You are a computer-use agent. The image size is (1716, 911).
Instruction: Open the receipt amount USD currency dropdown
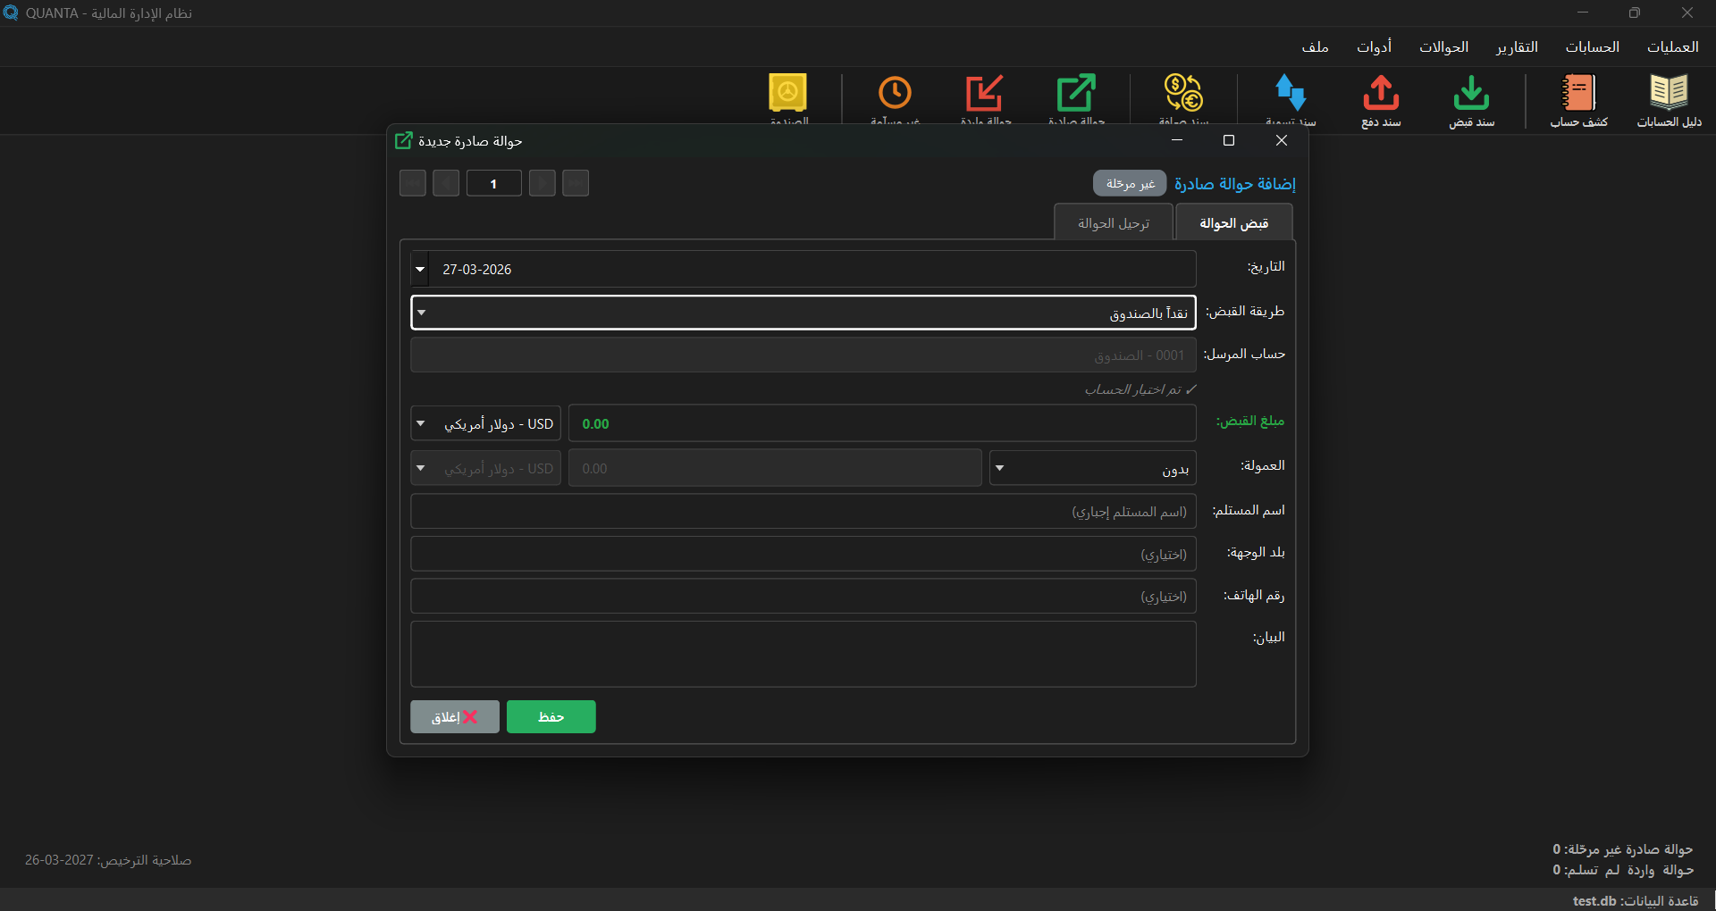(x=485, y=423)
